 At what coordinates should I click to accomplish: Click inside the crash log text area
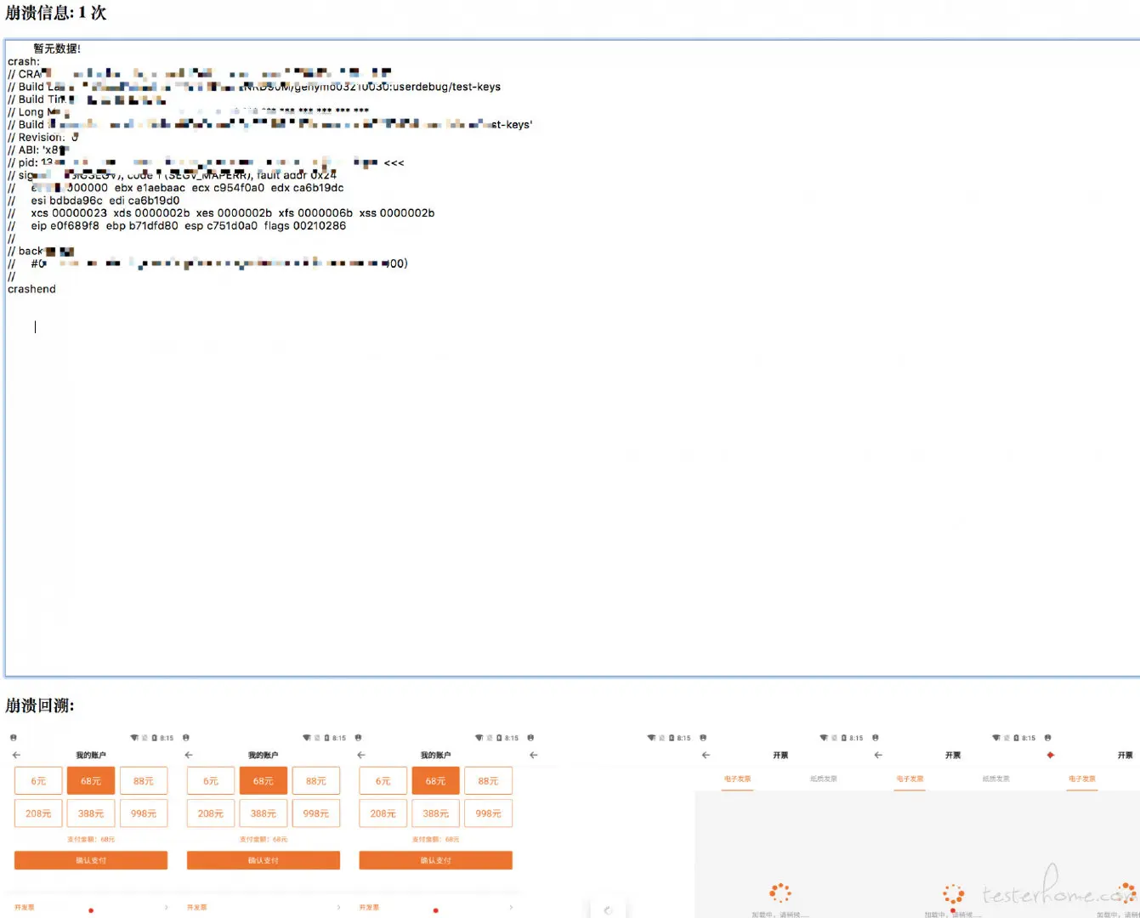[572, 358]
